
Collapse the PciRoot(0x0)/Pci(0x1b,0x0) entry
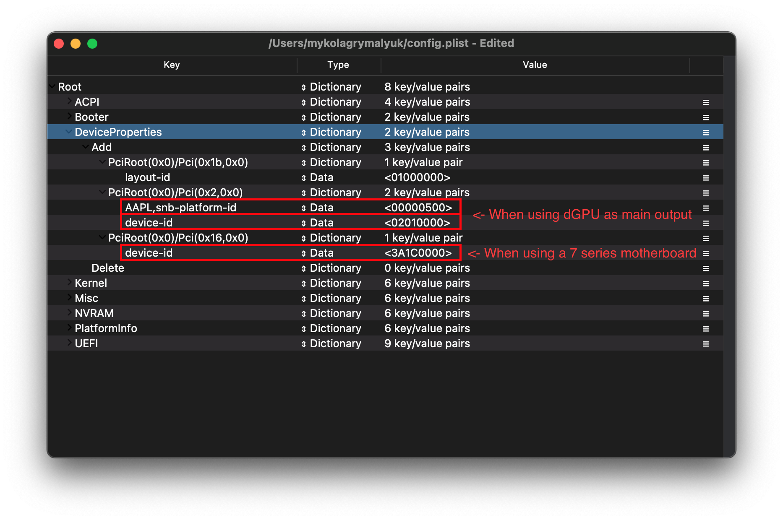pos(102,162)
